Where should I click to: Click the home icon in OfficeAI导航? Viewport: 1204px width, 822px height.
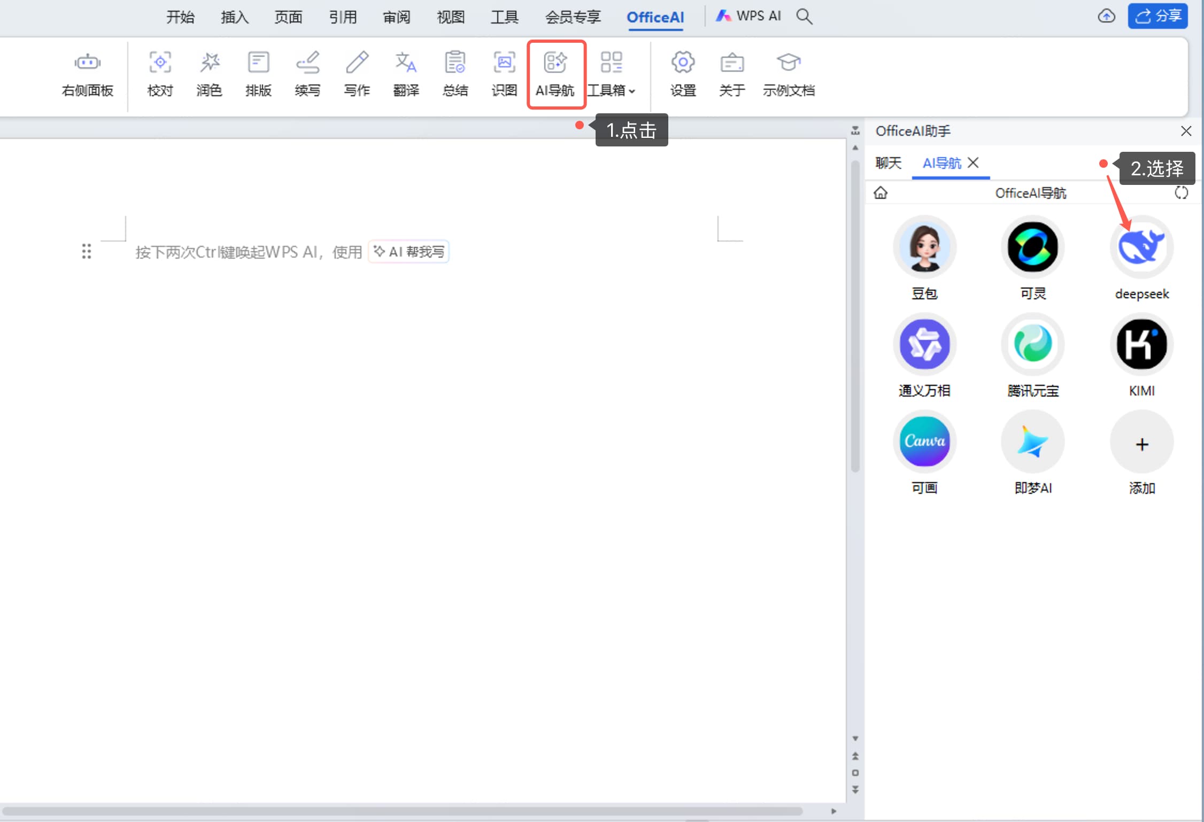[881, 192]
